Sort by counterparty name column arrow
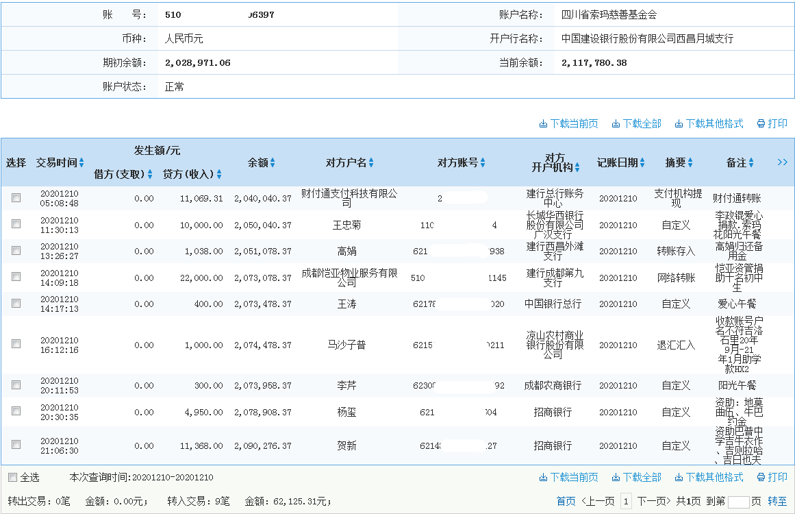The height and width of the screenshot is (514, 795). tap(370, 162)
